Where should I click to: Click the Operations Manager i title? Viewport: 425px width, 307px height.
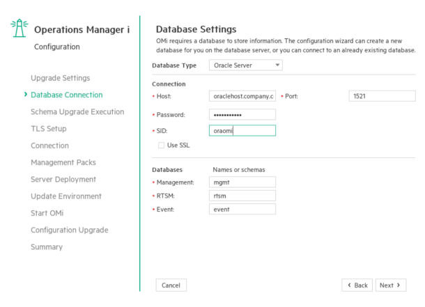pos(82,29)
